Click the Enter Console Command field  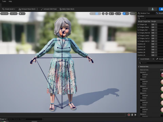click(25, 119)
